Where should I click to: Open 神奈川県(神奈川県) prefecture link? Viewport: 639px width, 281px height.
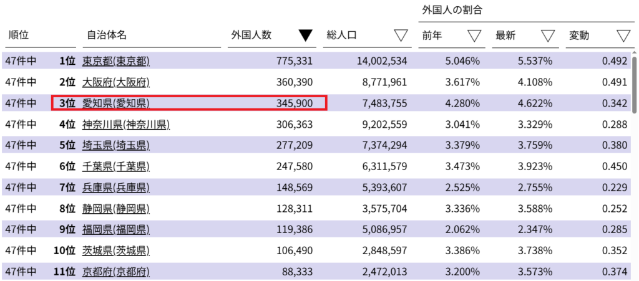coord(125,125)
